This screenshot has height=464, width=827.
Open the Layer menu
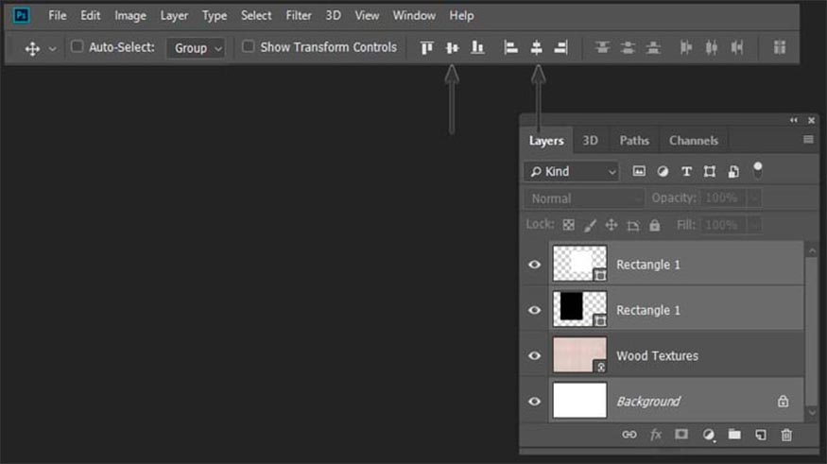(174, 16)
